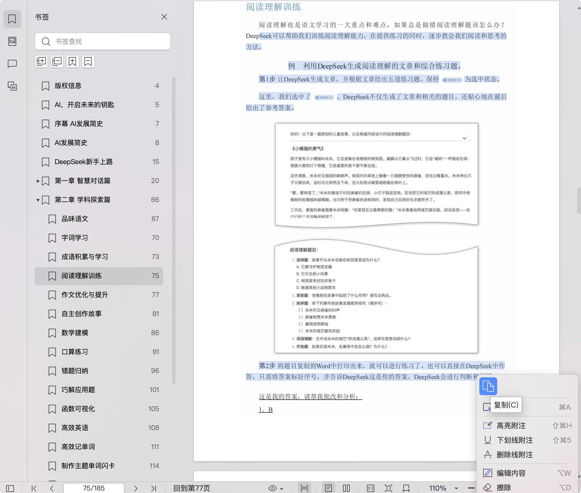This screenshot has width=581, height=493.
Task: Click 回到第77页 link in status bar
Action: (x=192, y=488)
